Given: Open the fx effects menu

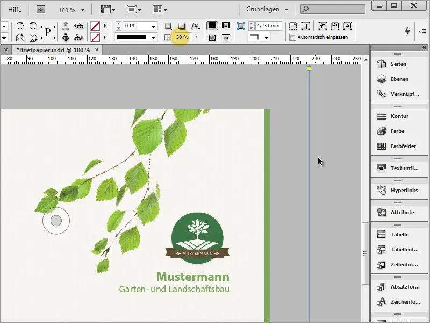Looking at the screenshot, I should pos(195,26).
